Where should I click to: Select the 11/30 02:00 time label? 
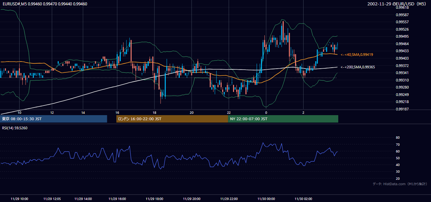(303, 199)
